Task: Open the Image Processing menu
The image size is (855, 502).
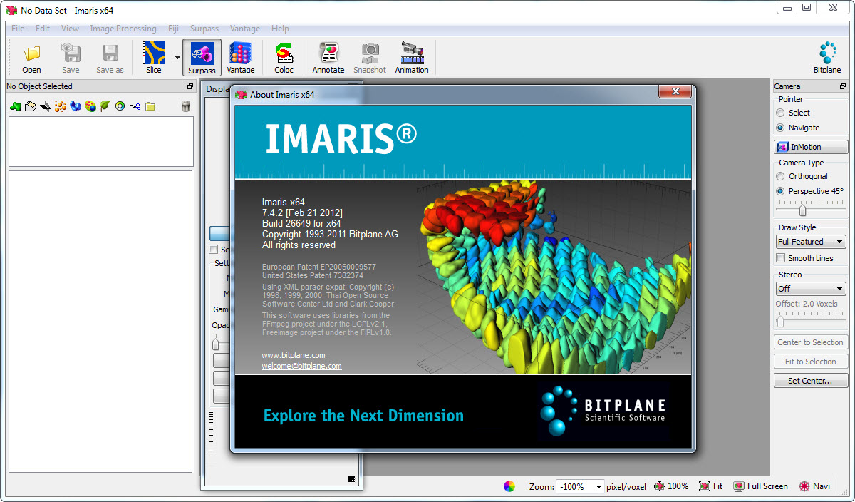Action: [x=123, y=29]
